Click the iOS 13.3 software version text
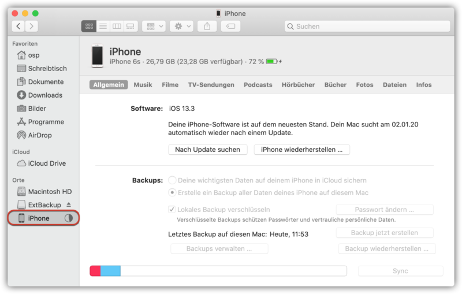 coord(182,109)
